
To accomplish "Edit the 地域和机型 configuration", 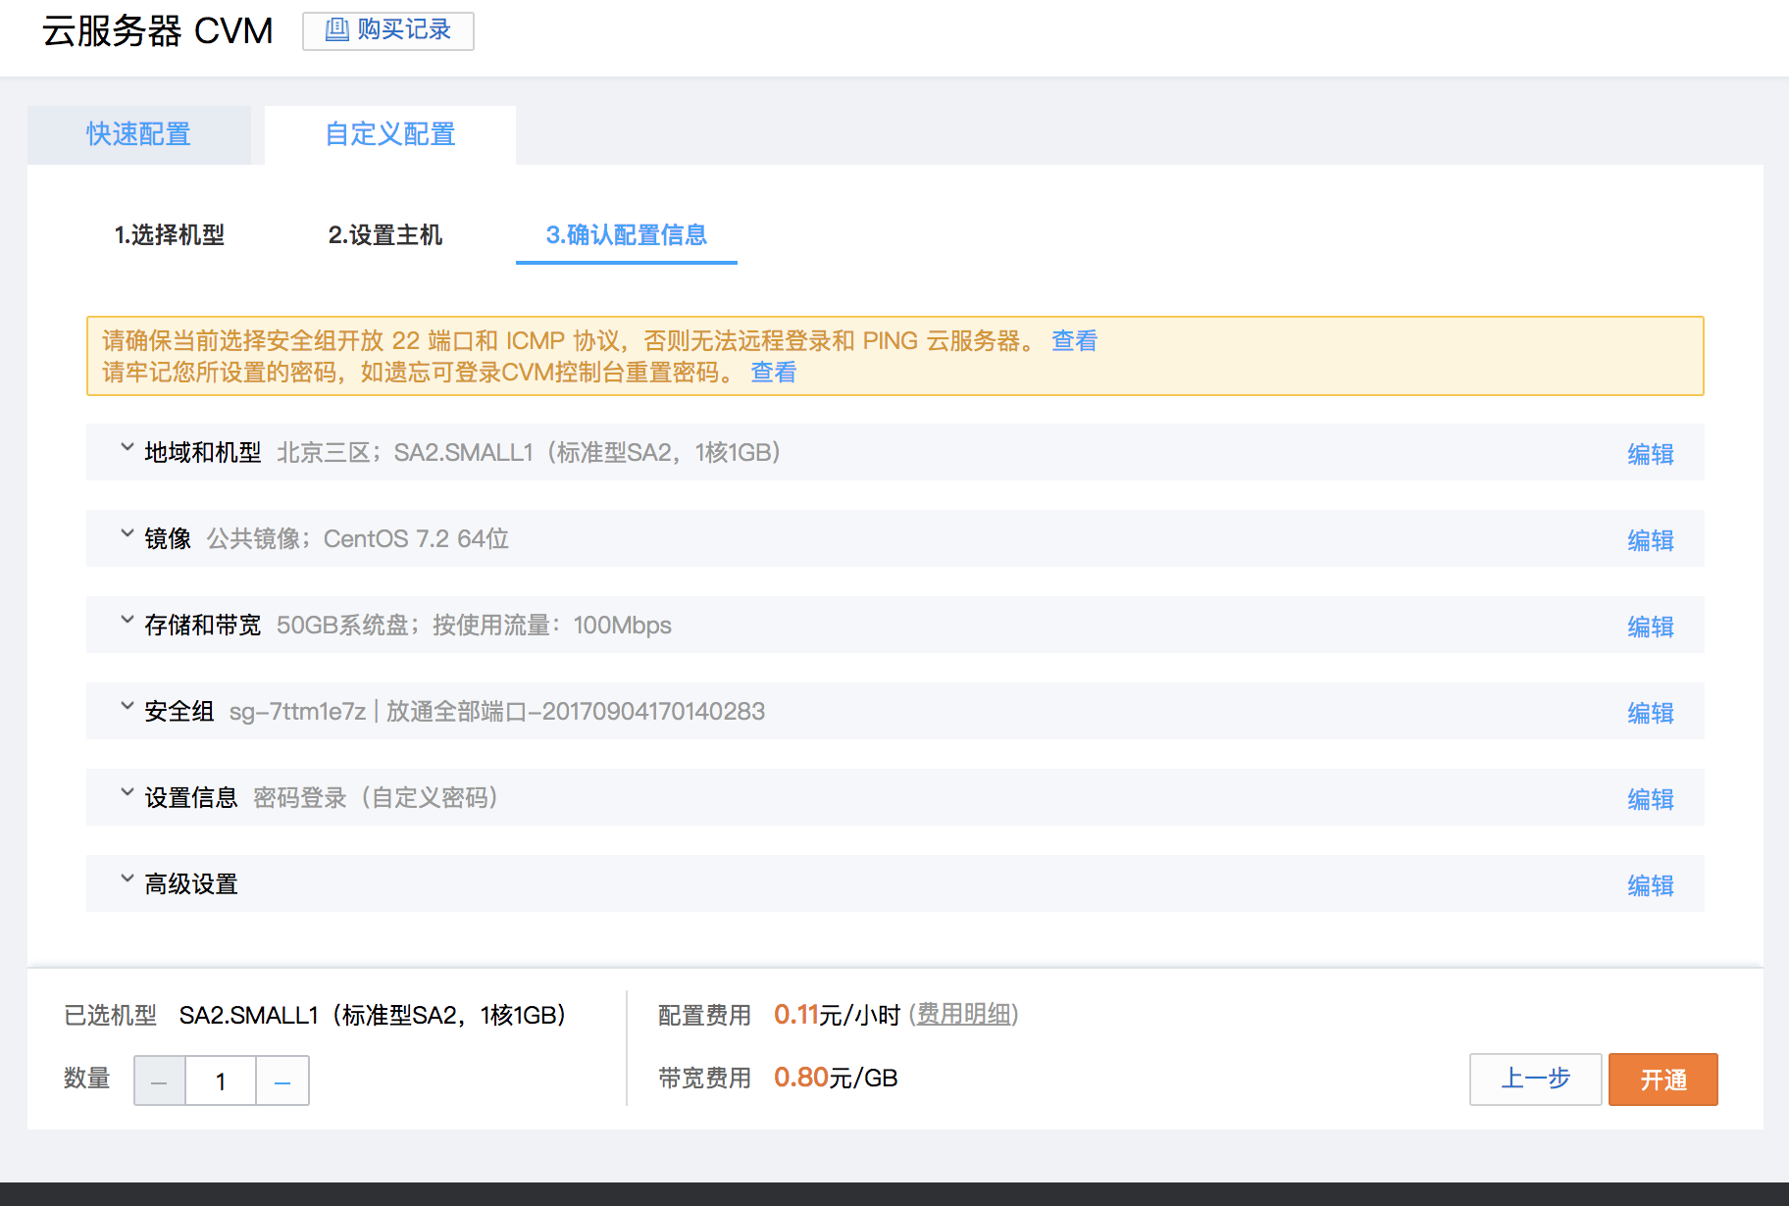I will tap(1651, 454).
